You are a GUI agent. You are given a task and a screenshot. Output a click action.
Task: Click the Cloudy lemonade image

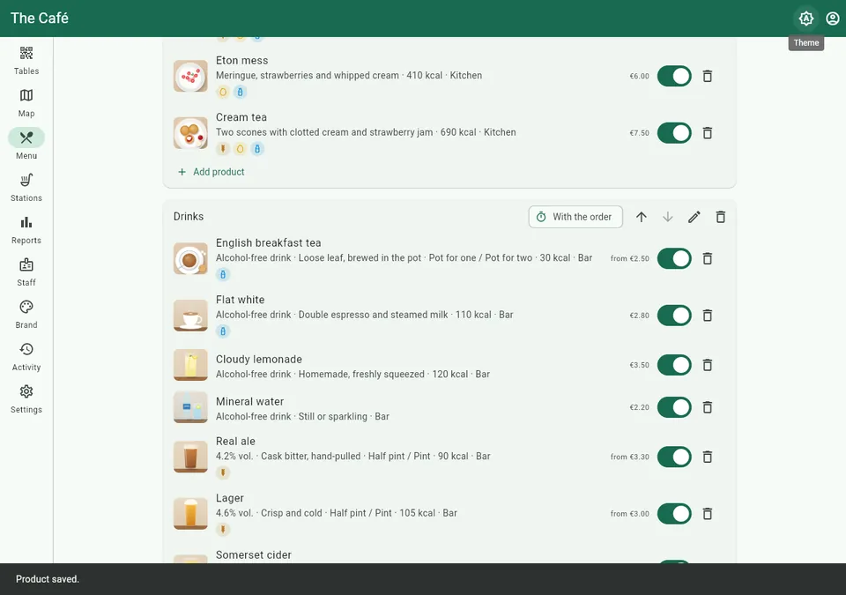190,365
